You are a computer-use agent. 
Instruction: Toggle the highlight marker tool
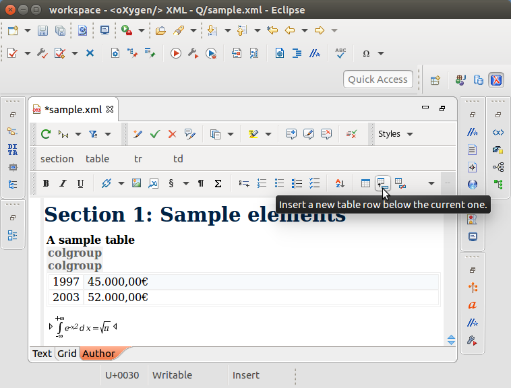click(x=253, y=134)
